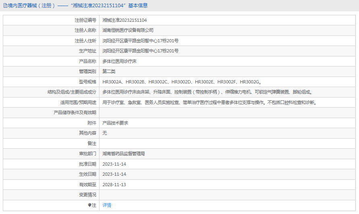Click the document icon in the header
Screen dimensions: 359x214
click(x=5, y=6)
